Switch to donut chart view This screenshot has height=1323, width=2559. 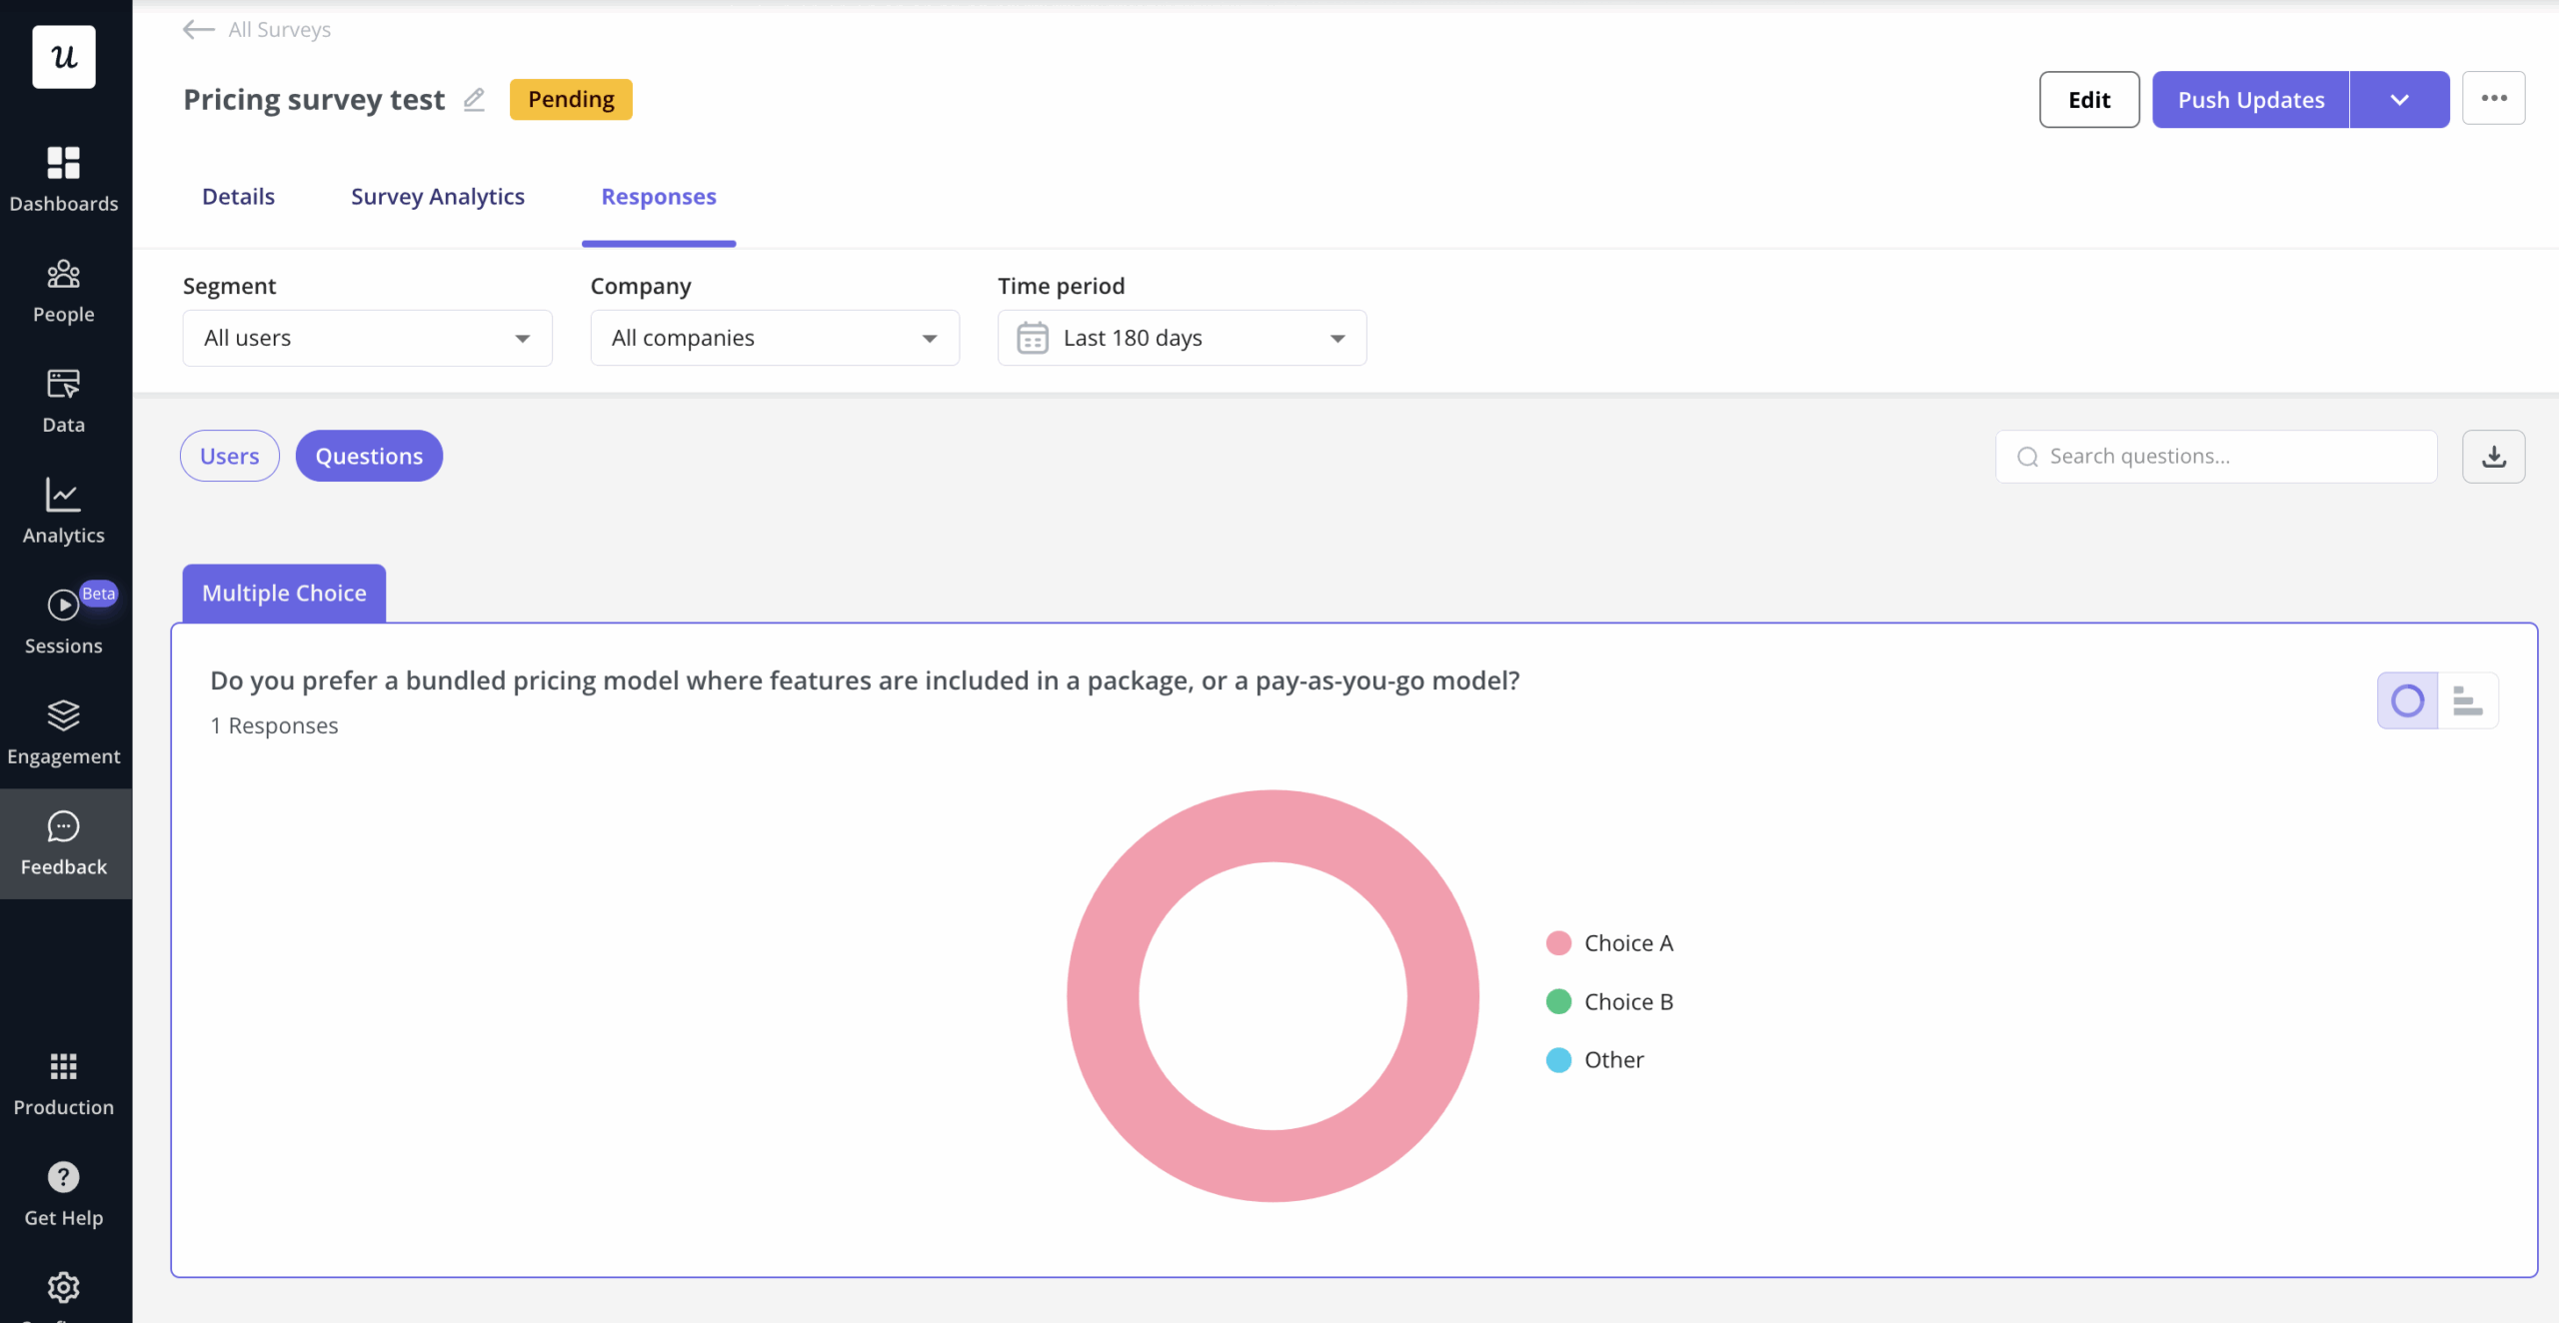point(2407,700)
